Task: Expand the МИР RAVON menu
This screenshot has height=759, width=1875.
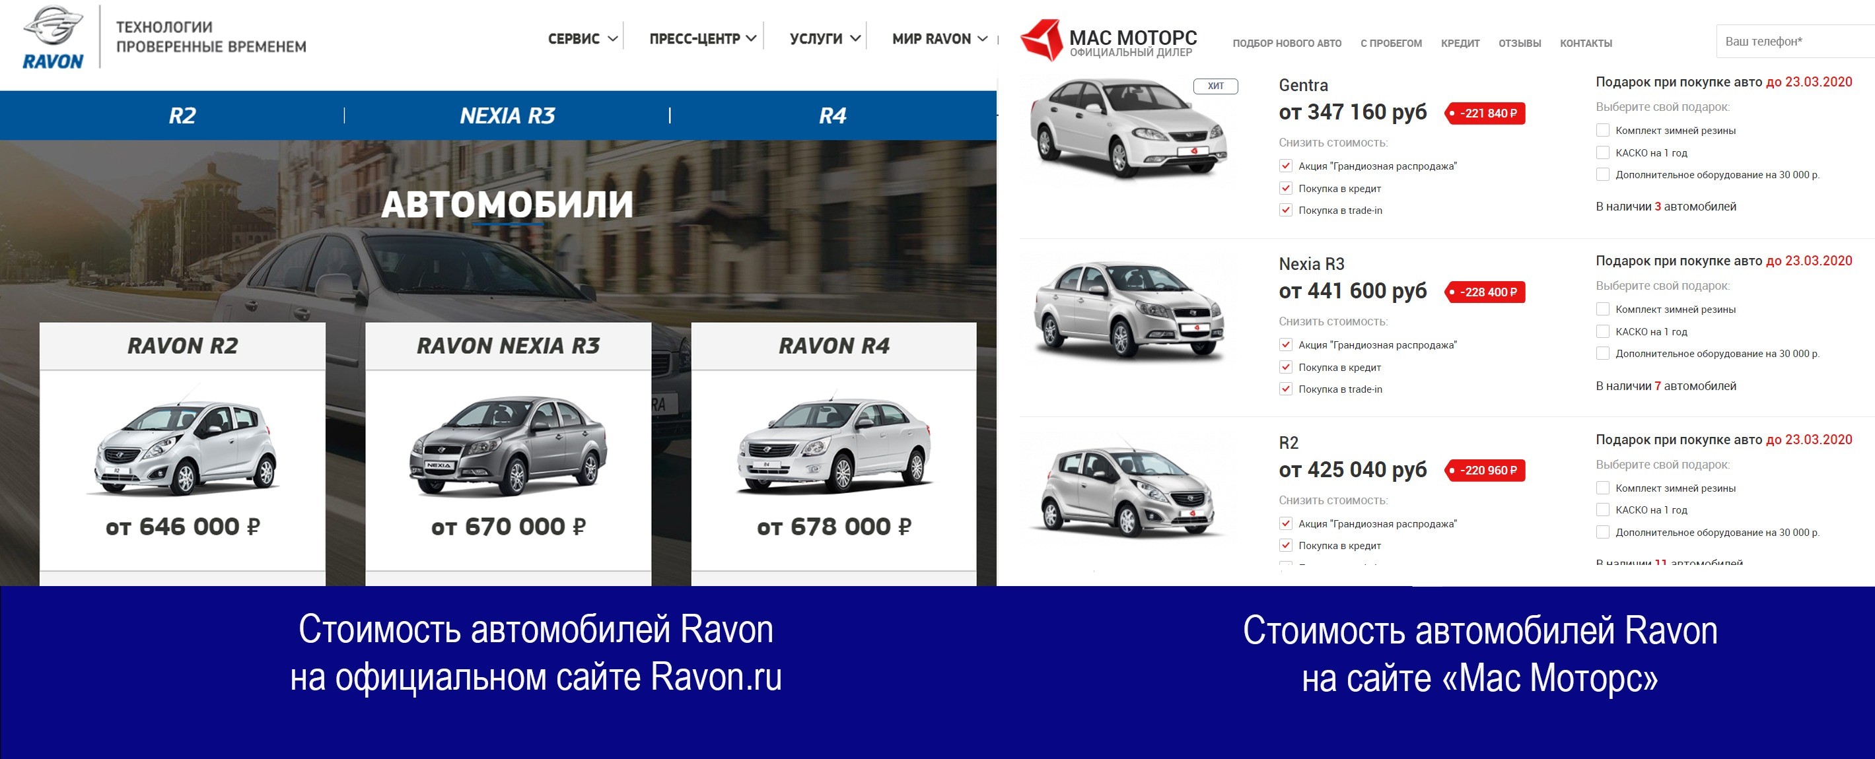Action: click(935, 38)
